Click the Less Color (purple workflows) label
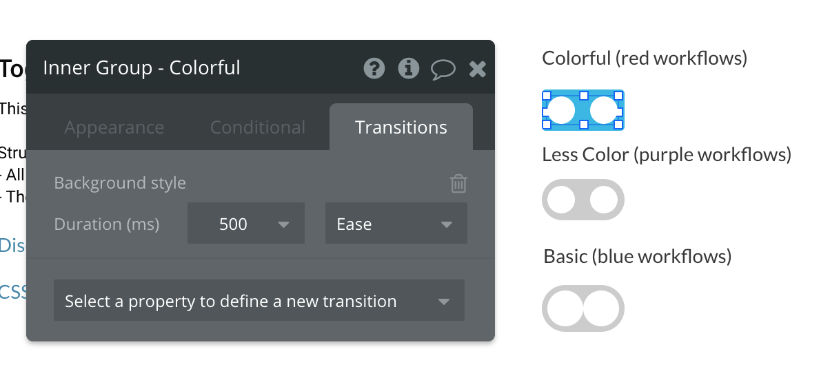This screenshot has width=830, height=380. [x=667, y=155]
